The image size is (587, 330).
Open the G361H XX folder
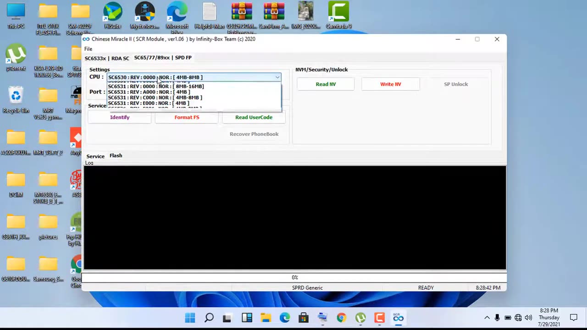[16, 226]
